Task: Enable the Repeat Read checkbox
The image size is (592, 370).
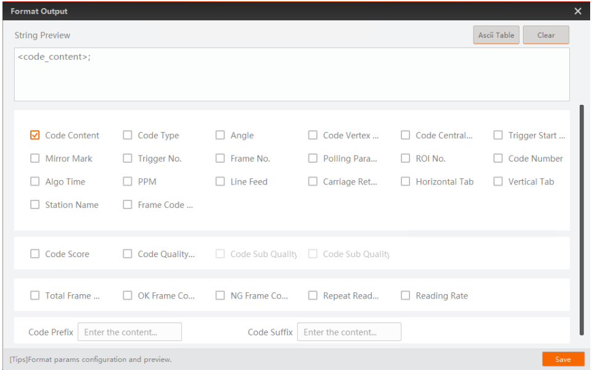Action: 313,295
